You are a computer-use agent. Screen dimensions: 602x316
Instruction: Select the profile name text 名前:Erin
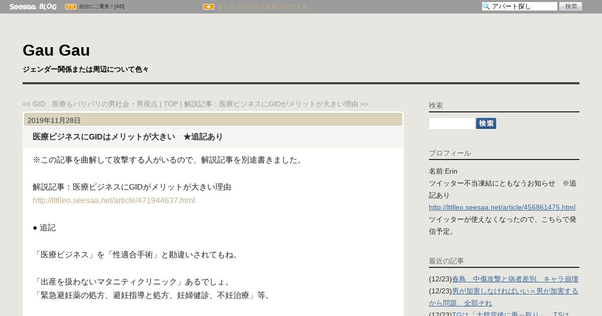point(443,171)
